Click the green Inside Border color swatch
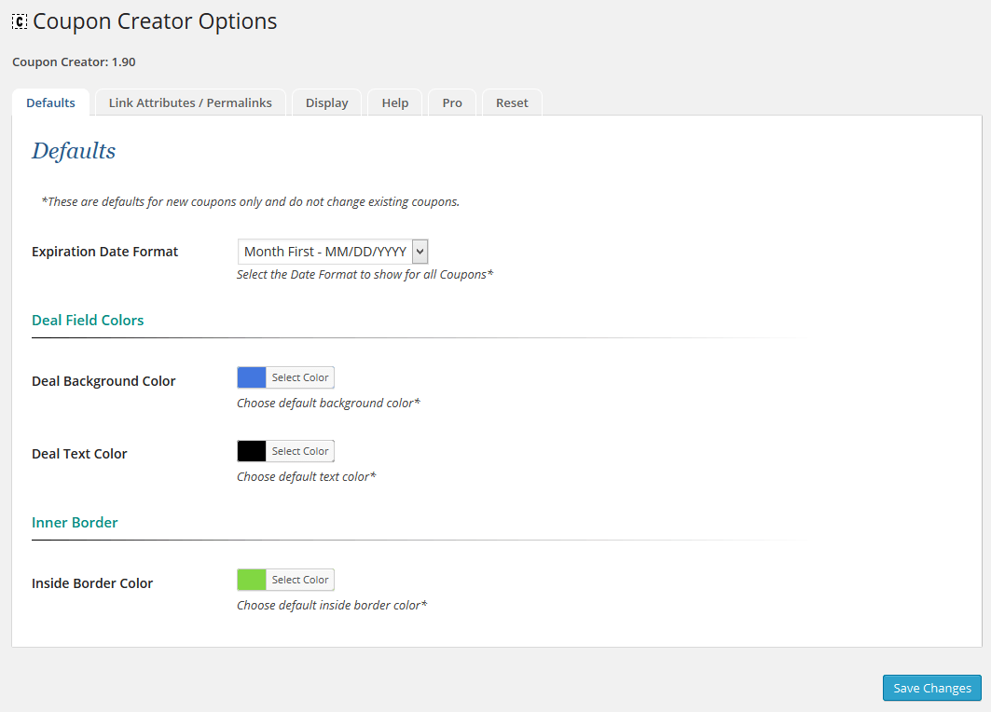 click(250, 579)
